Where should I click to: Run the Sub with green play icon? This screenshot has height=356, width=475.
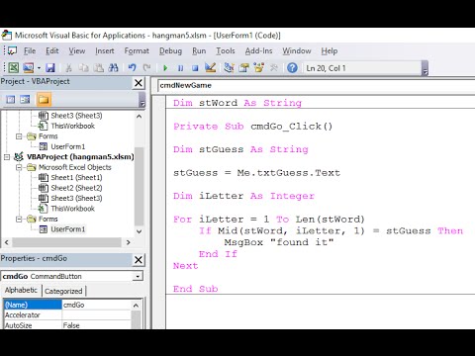tap(165, 68)
